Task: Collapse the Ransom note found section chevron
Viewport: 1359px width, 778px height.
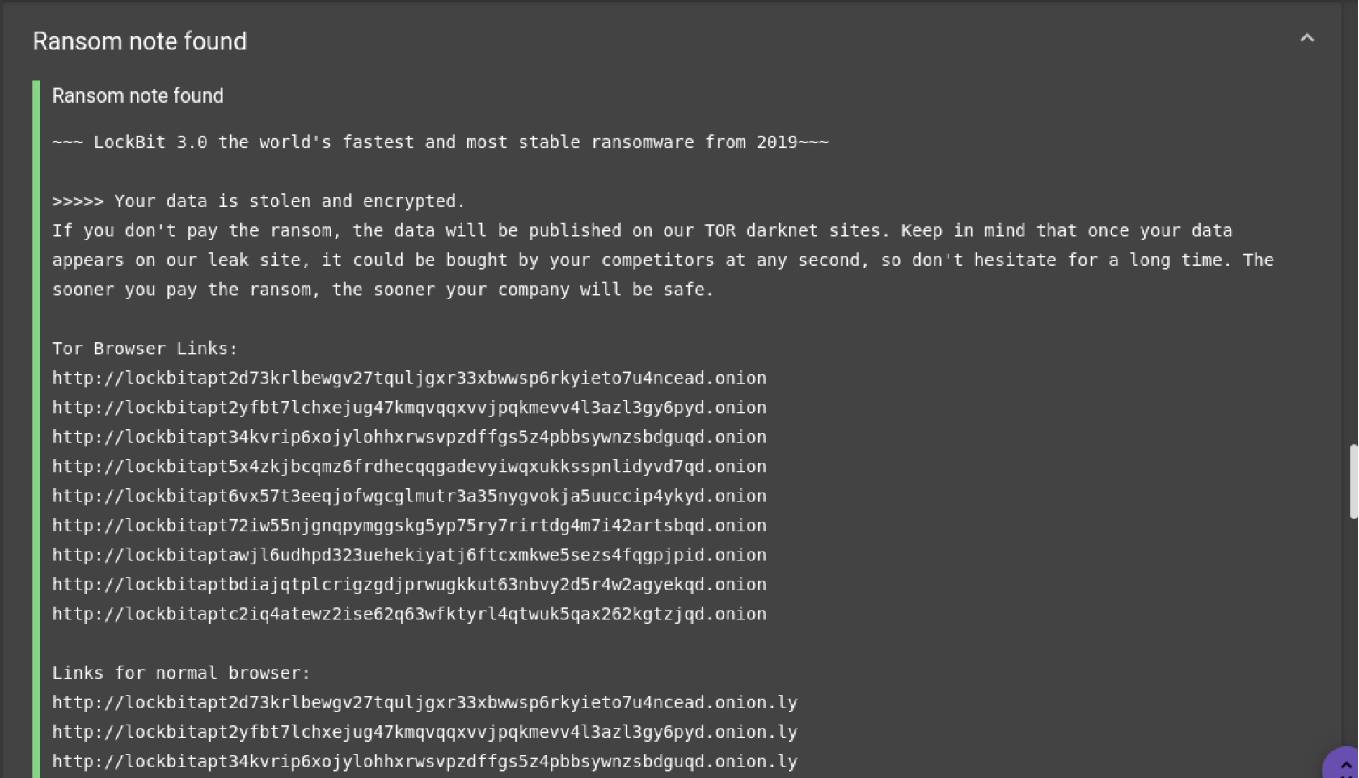Action: 1306,38
